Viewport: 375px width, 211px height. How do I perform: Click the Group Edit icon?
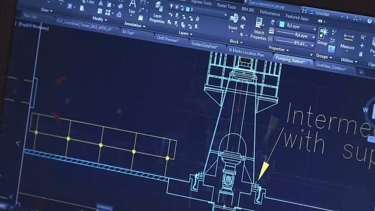(333, 40)
